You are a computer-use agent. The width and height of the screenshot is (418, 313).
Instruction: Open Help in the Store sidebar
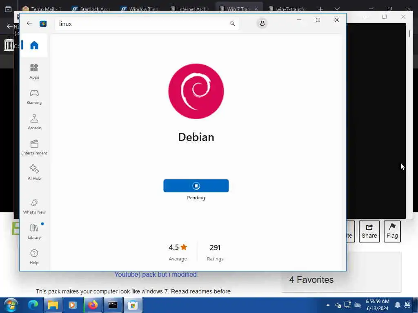34,257
